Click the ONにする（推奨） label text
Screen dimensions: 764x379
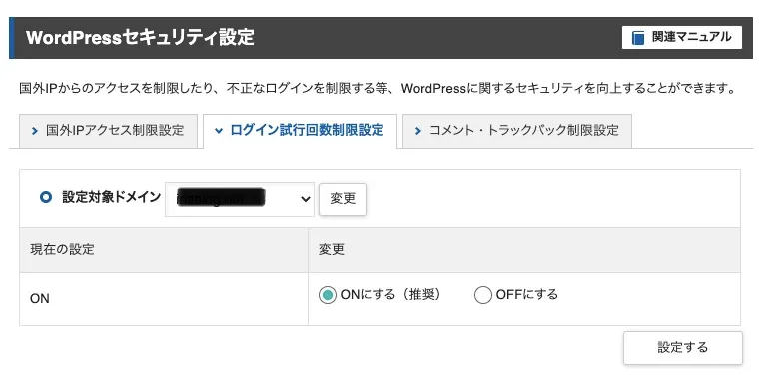coord(390,294)
